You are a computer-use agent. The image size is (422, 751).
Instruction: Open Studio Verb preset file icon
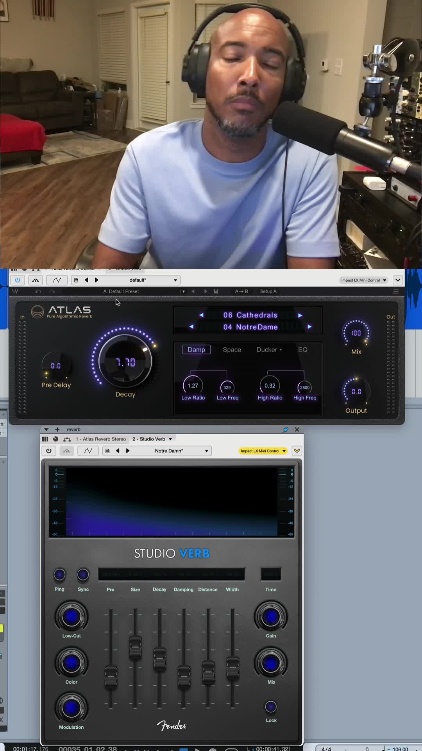point(107,451)
